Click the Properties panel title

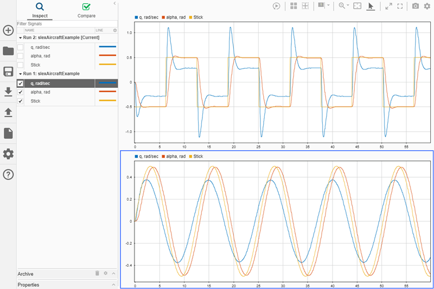pos(28,285)
